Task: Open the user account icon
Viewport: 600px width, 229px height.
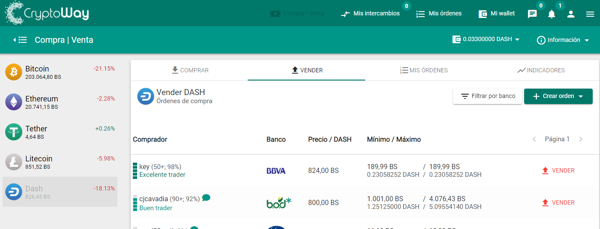Action: (571, 14)
